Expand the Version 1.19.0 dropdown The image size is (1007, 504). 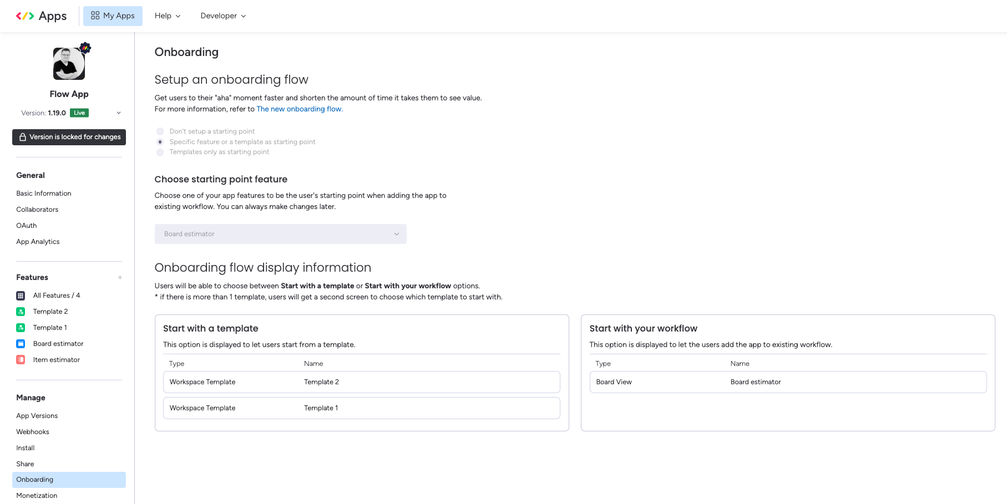point(119,113)
